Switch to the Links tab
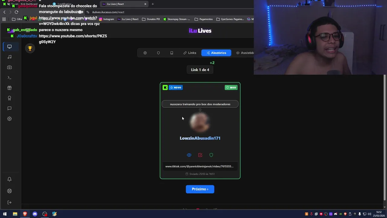The height and width of the screenshot is (218, 387). pyautogui.click(x=190, y=53)
